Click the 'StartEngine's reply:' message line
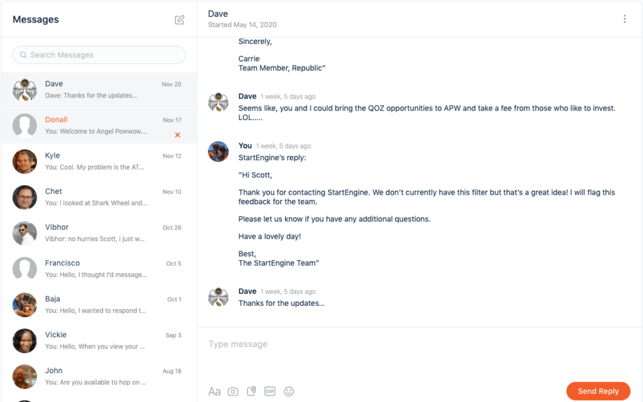The width and height of the screenshot is (643, 402). tap(273, 158)
